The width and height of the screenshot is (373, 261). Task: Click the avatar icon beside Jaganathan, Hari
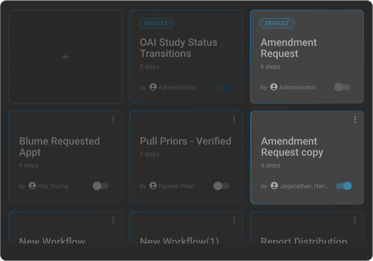[274, 186]
